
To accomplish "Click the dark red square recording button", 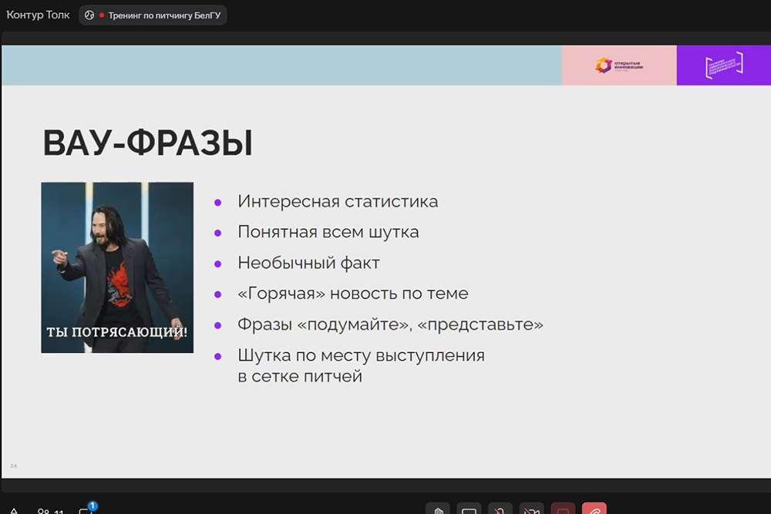I will click(563, 510).
